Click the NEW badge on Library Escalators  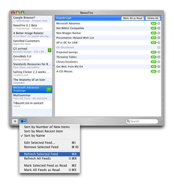point(154,62)
